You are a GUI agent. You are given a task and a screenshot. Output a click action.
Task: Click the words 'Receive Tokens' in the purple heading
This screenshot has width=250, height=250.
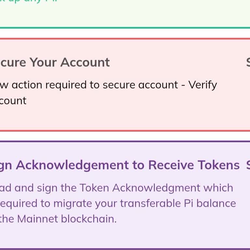pos(194,165)
